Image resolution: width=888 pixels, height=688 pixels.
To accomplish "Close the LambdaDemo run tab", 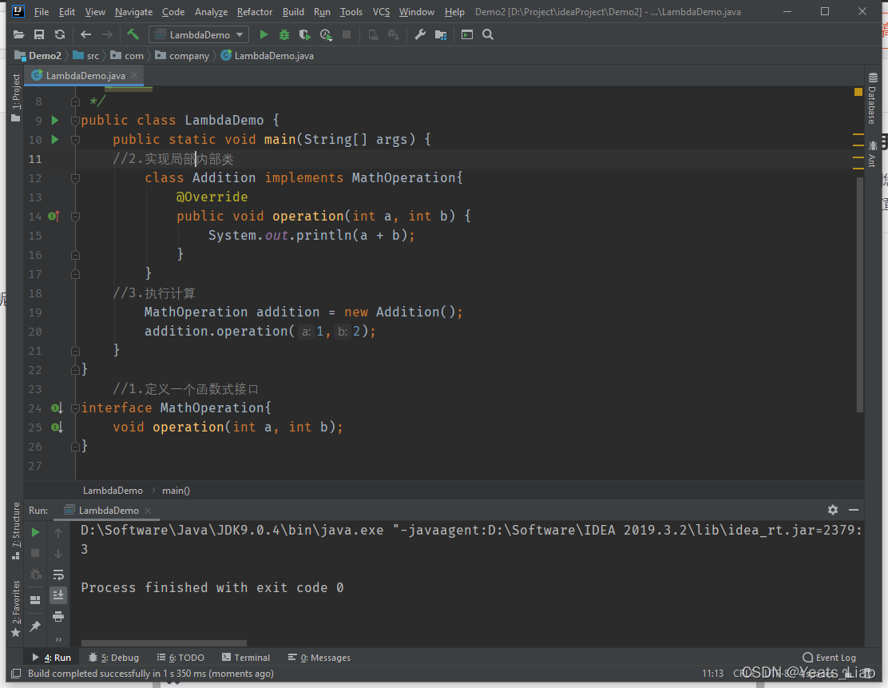I will pyautogui.click(x=148, y=511).
